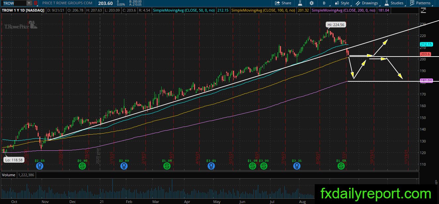Click the $2.89 earnings lightbulb icon
Screen dimensions: 439x204
tap(124, 166)
